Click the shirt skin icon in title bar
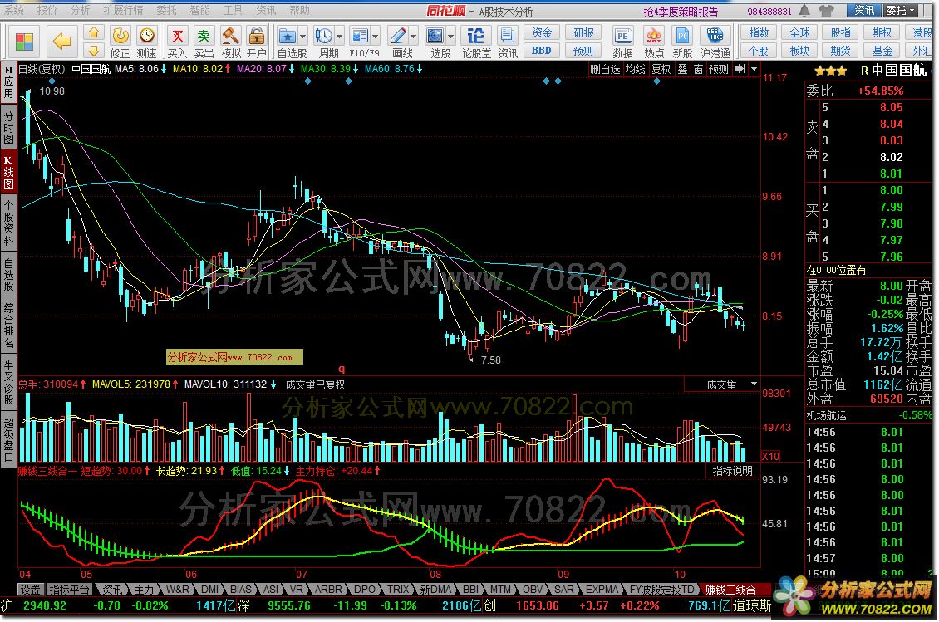The width and height of the screenshot is (939, 622). tap(827, 11)
